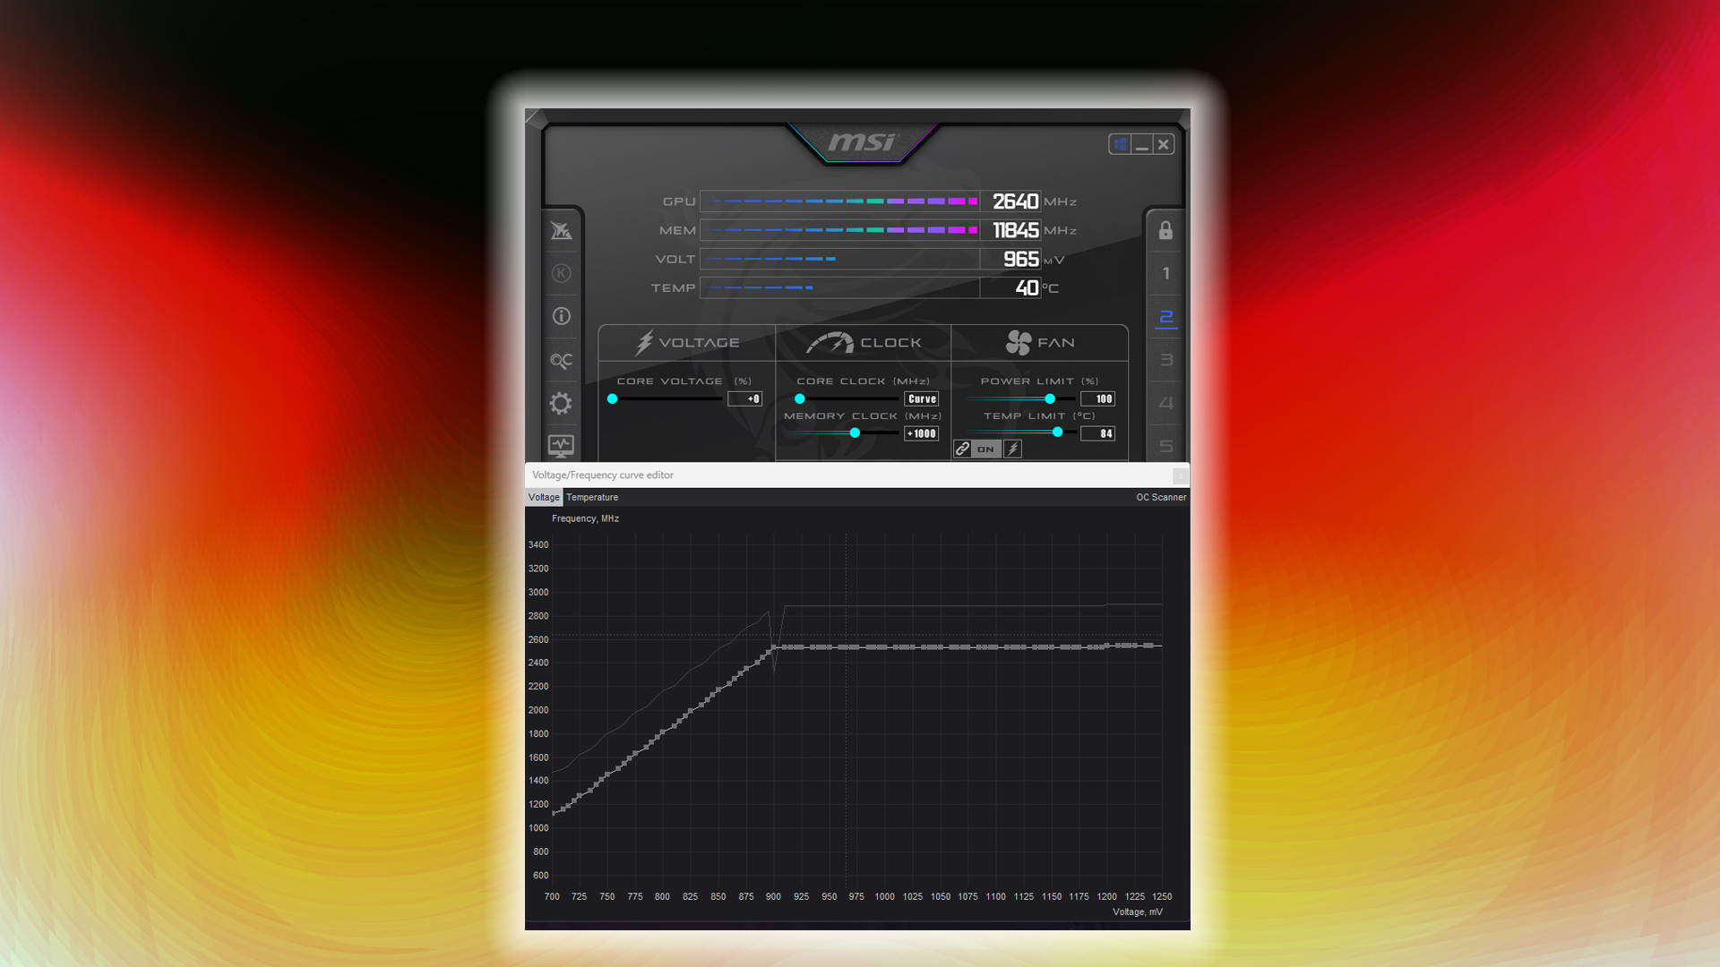Close the MSI Afterburner window

1163,144
